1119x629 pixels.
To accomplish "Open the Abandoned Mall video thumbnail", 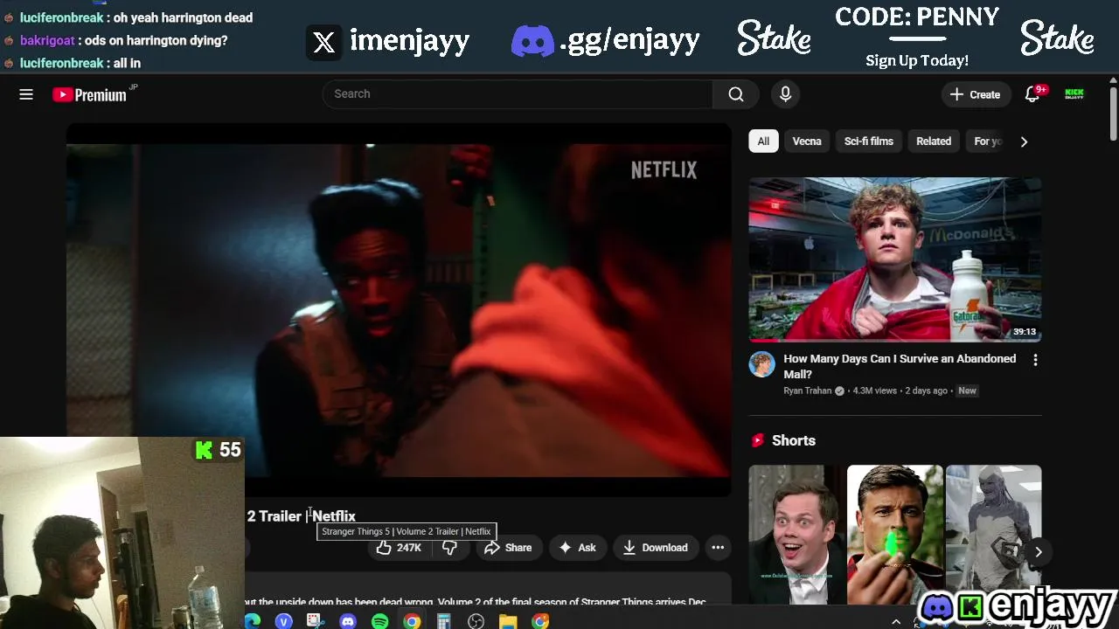I will point(895,259).
